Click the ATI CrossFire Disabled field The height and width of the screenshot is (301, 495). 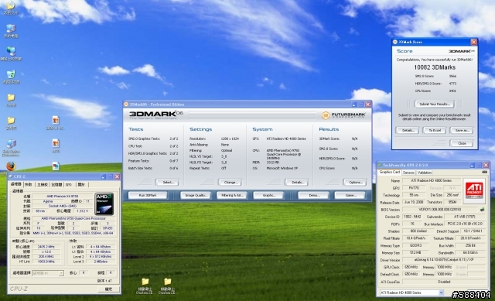click(444, 282)
